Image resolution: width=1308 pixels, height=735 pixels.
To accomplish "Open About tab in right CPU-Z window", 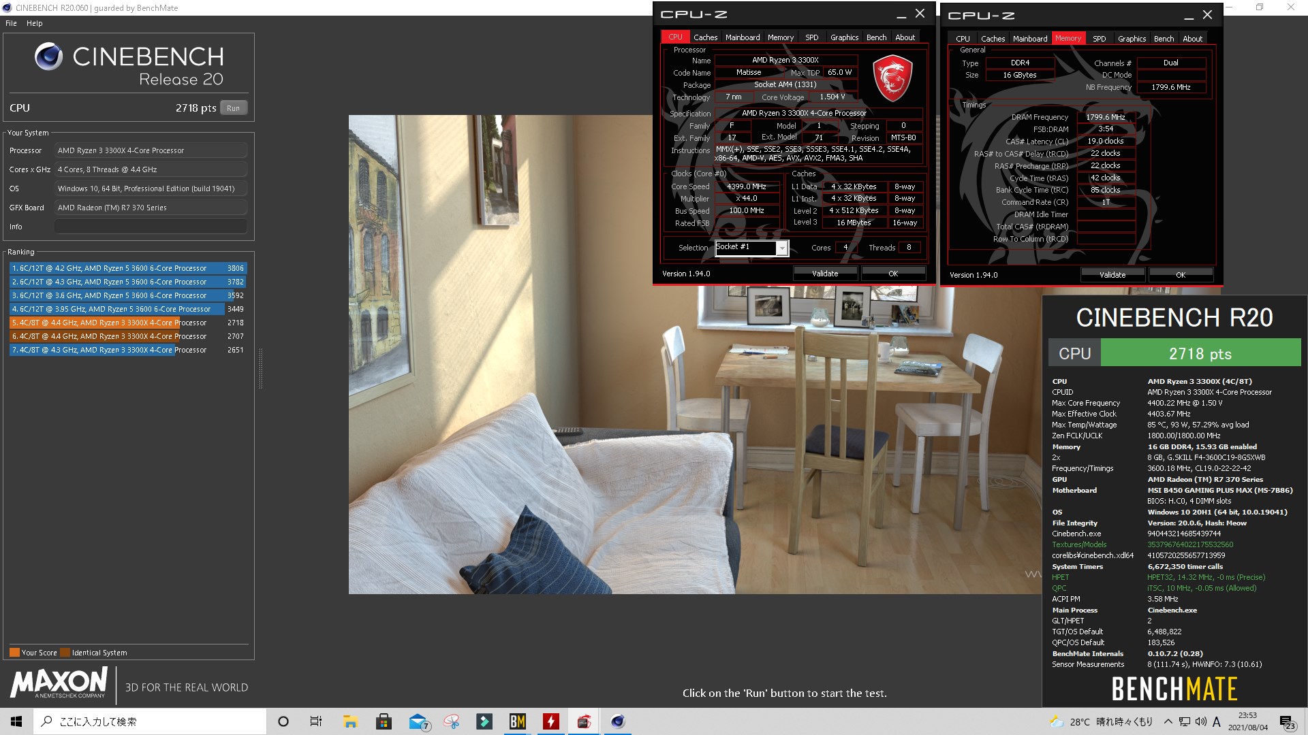I will tap(1193, 39).
